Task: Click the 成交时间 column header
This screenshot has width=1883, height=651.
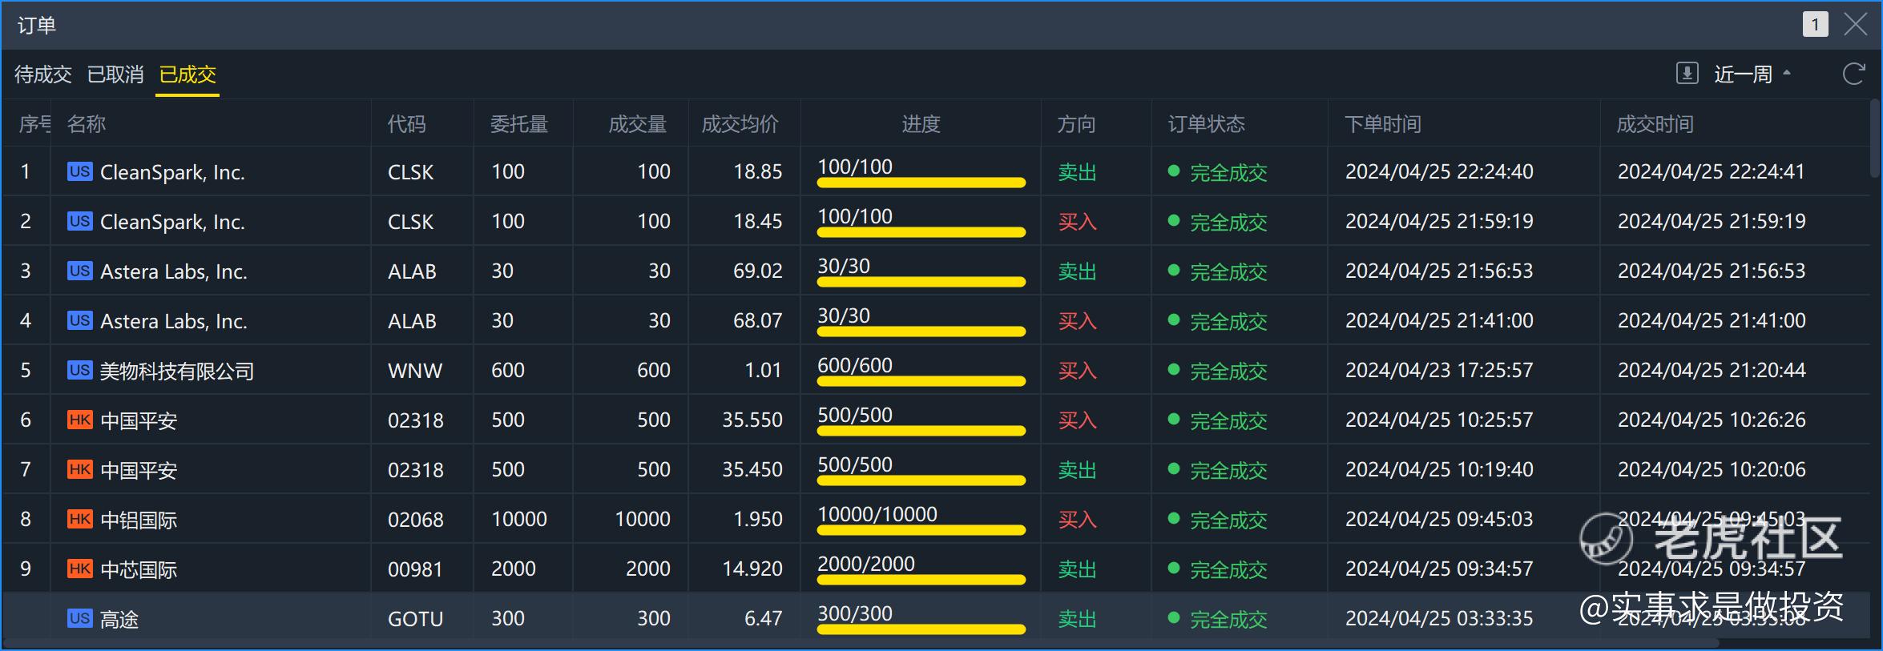Action: point(1655,124)
